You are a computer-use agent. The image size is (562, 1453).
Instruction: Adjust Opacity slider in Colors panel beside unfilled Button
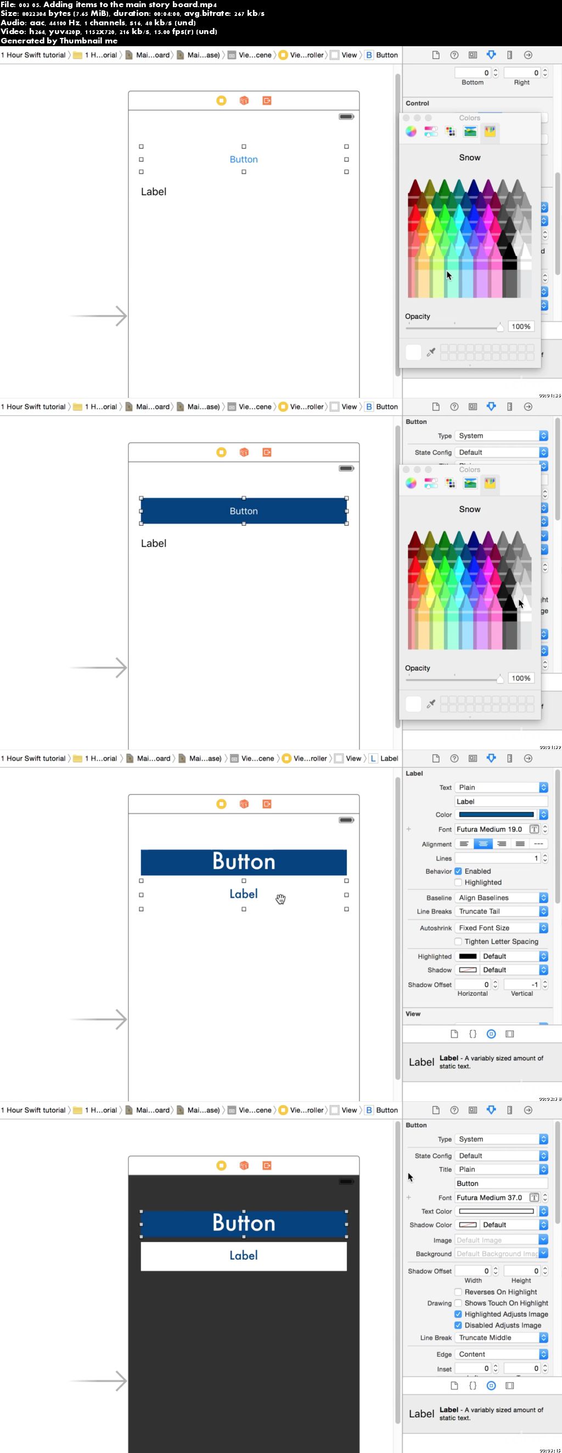pyautogui.click(x=454, y=327)
